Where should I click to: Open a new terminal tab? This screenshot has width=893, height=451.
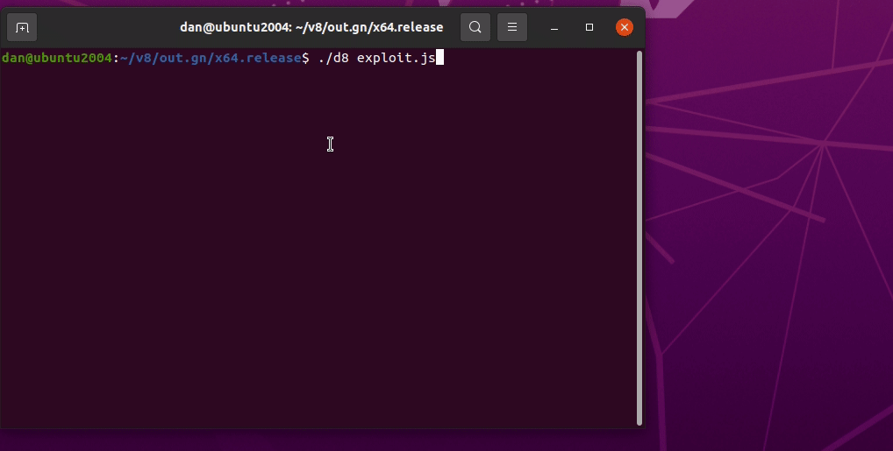coord(22,27)
